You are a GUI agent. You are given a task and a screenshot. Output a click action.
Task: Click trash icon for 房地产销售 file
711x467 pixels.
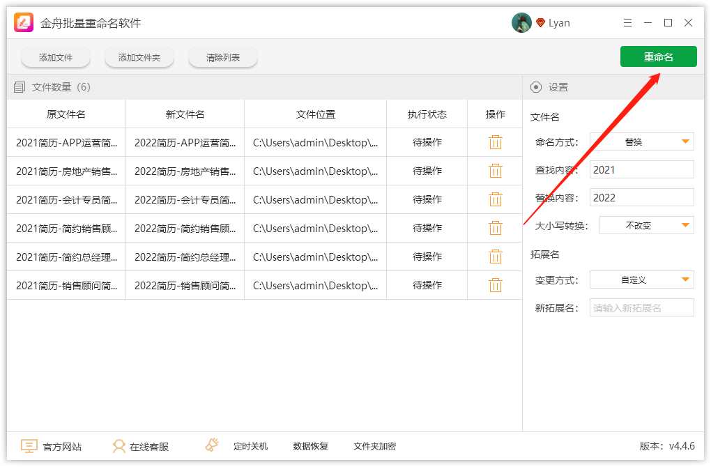coord(496,171)
